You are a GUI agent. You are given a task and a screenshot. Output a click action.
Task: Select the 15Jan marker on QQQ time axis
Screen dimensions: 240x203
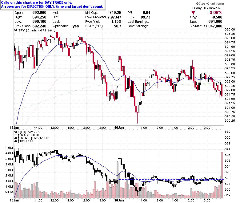pos(14,200)
